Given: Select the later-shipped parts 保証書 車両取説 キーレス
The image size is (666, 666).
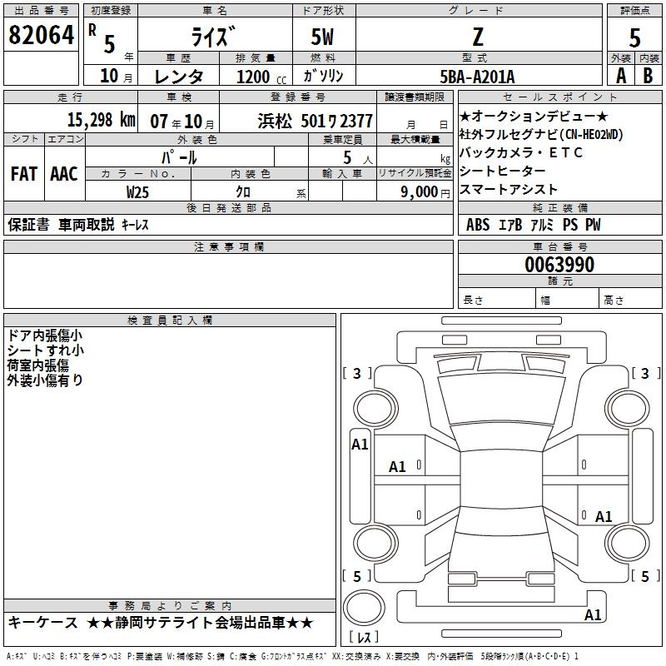Looking at the screenshot, I should click(78, 224).
